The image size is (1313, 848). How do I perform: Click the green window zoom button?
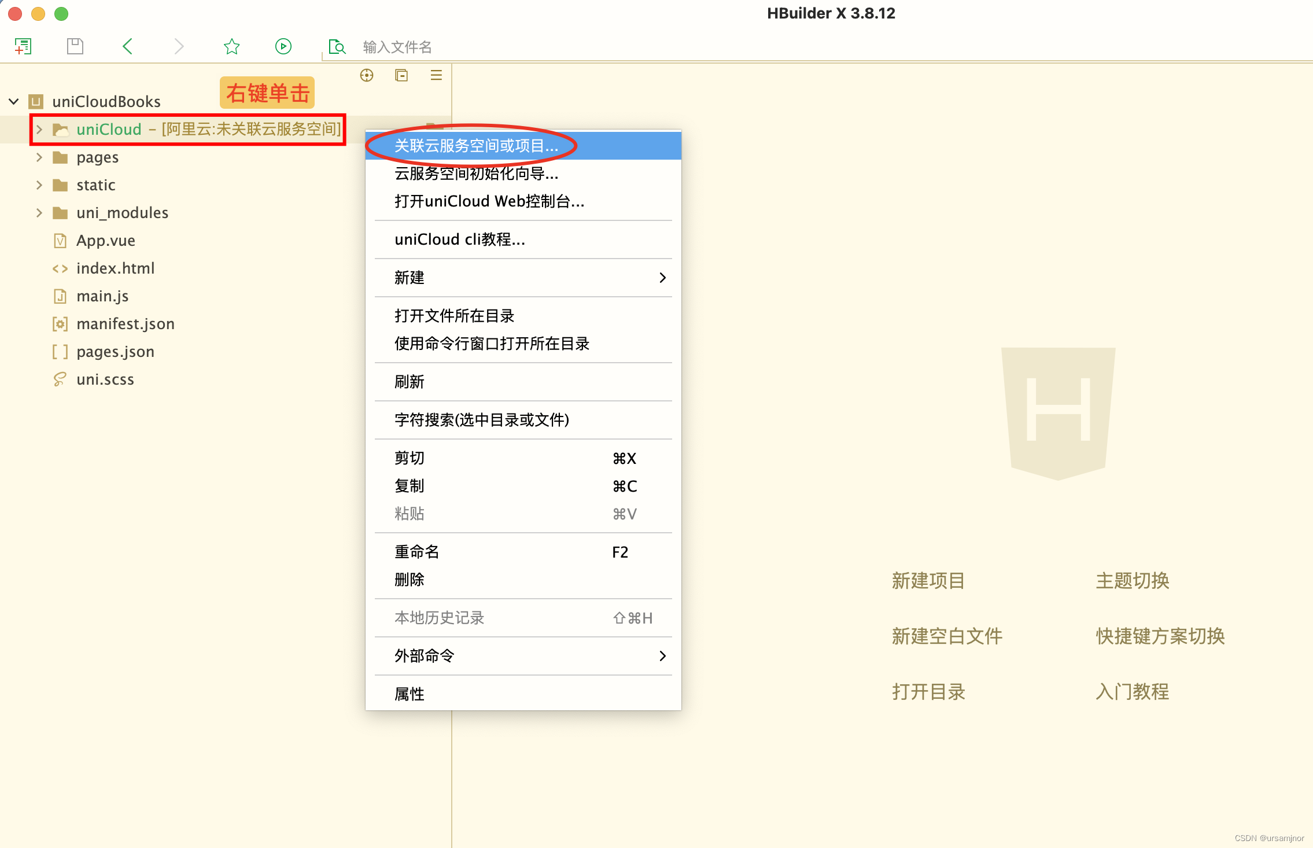pyautogui.click(x=61, y=13)
